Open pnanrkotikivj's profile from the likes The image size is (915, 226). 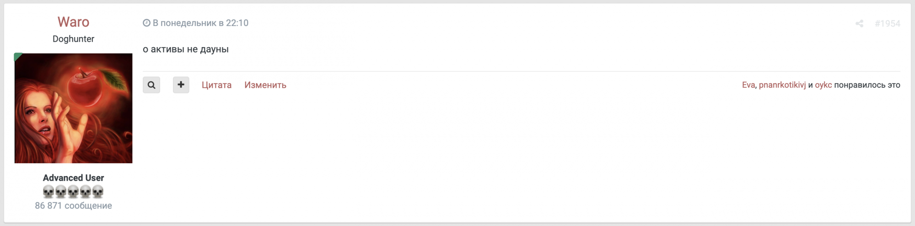(x=782, y=85)
